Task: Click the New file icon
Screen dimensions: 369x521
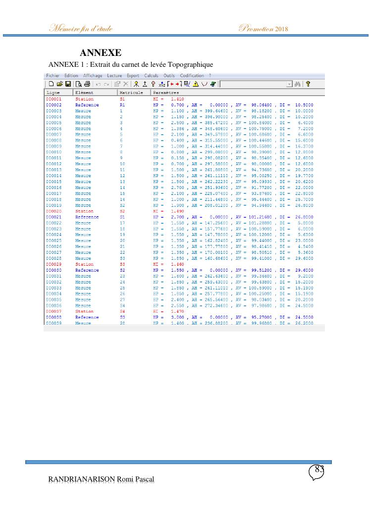Action: pos(51,84)
